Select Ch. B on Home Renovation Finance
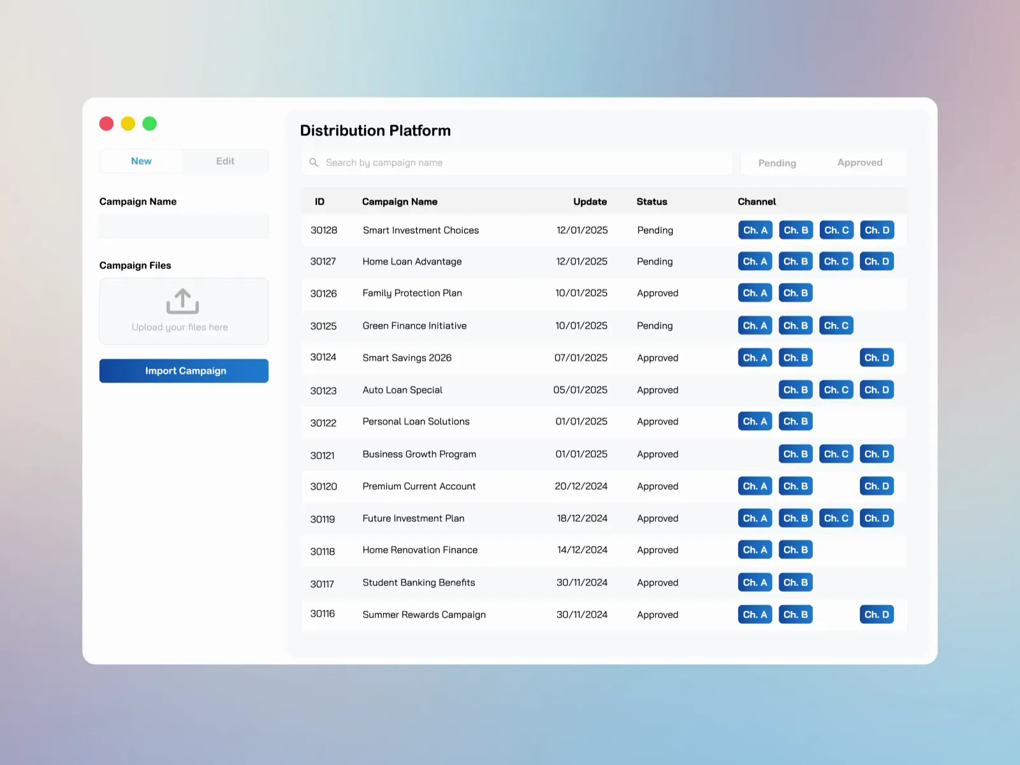Screen dimensions: 1020x765 point(796,550)
